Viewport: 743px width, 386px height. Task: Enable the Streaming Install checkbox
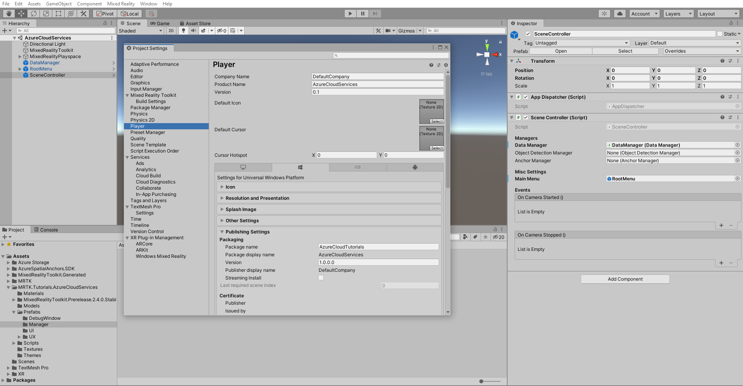pos(321,278)
